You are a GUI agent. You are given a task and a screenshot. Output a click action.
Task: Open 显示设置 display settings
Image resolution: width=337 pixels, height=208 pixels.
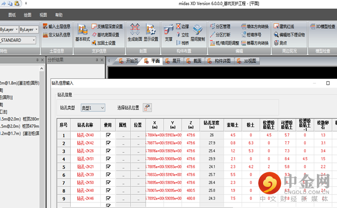click(151, 33)
